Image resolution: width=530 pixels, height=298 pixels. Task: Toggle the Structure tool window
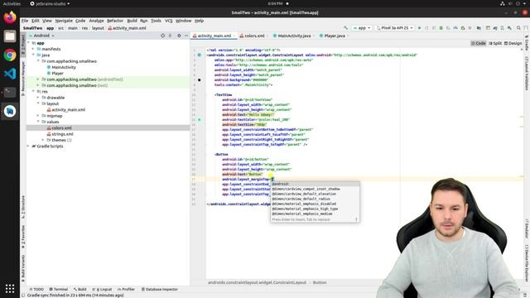(x=23, y=207)
